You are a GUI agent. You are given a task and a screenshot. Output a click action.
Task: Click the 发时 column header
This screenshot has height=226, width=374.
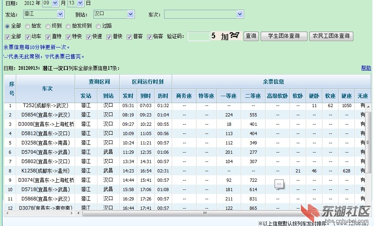click(128, 96)
